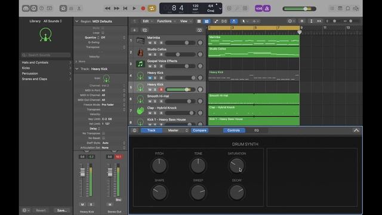The height and width of the screenshot is (215, 382).
Task: Click the Marimba track volume slider
Action: [180, 42]
